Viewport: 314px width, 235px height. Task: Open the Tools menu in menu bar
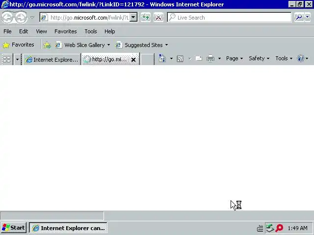point(90,31)
